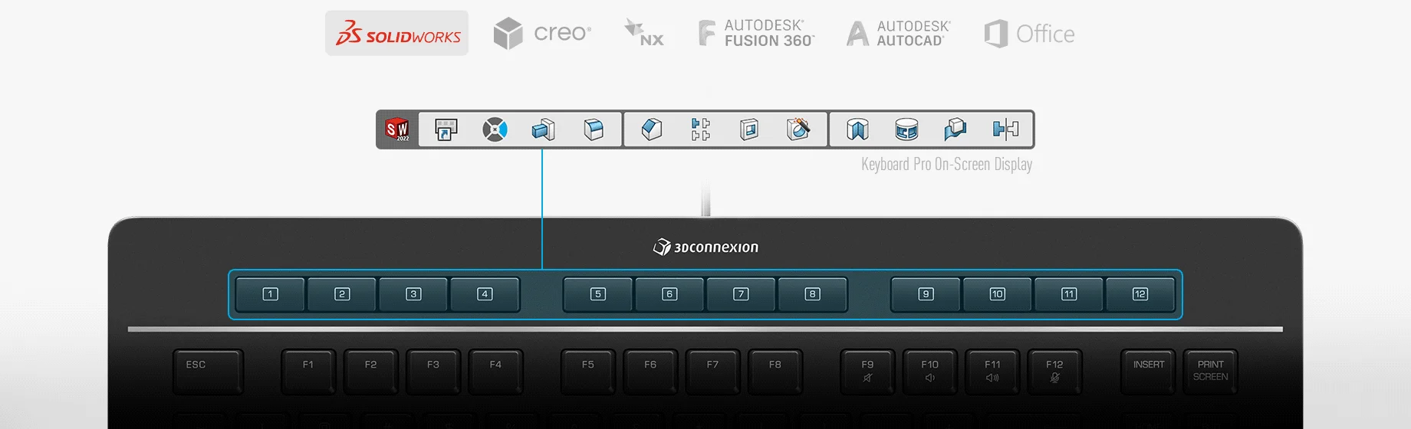Click the SolidWorks 2022 cube icon

point(397,129)
